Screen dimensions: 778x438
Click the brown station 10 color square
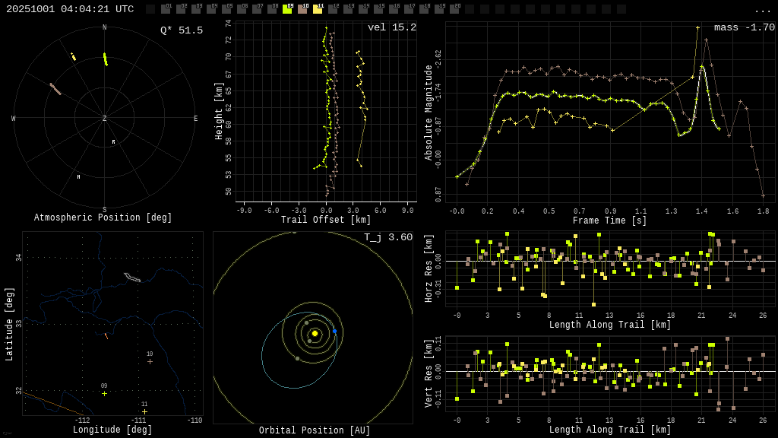point(302,9)
